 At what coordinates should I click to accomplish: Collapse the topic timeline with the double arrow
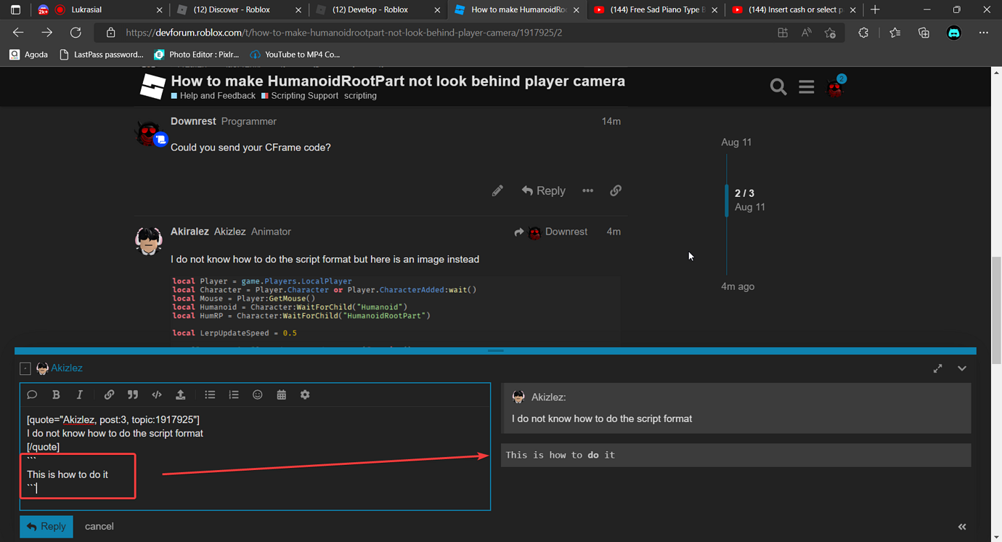point(962,527)
